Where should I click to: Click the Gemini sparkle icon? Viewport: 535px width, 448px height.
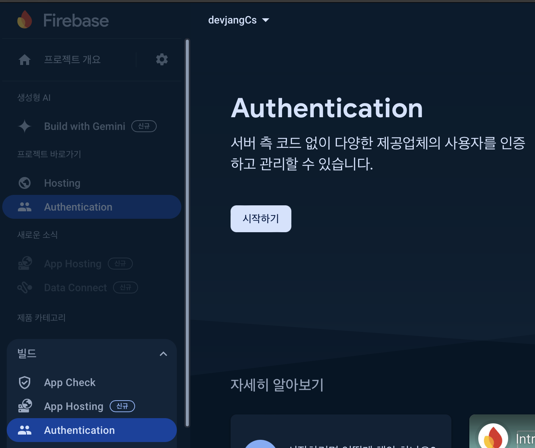(25, 126)
